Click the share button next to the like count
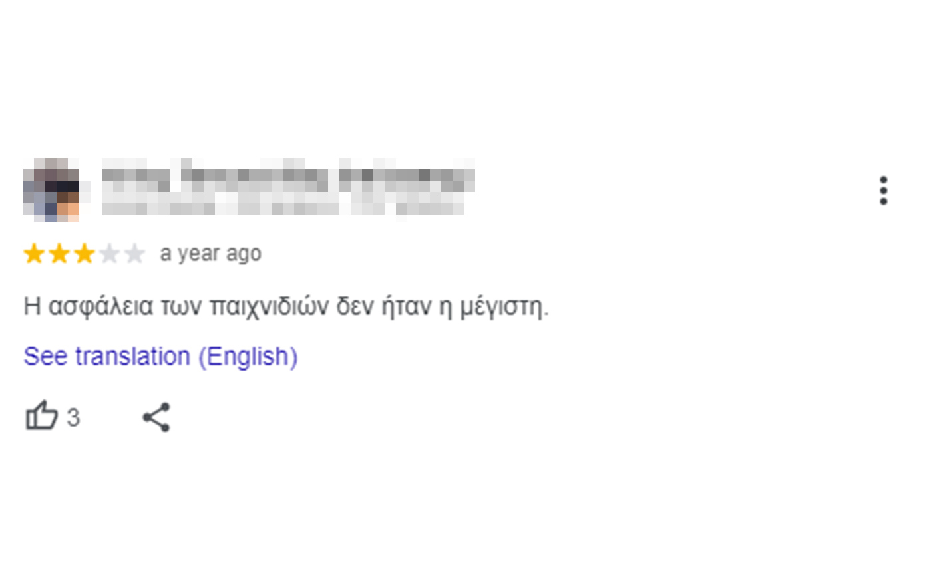This screenshot has width=925, height=588. (156, 417)
